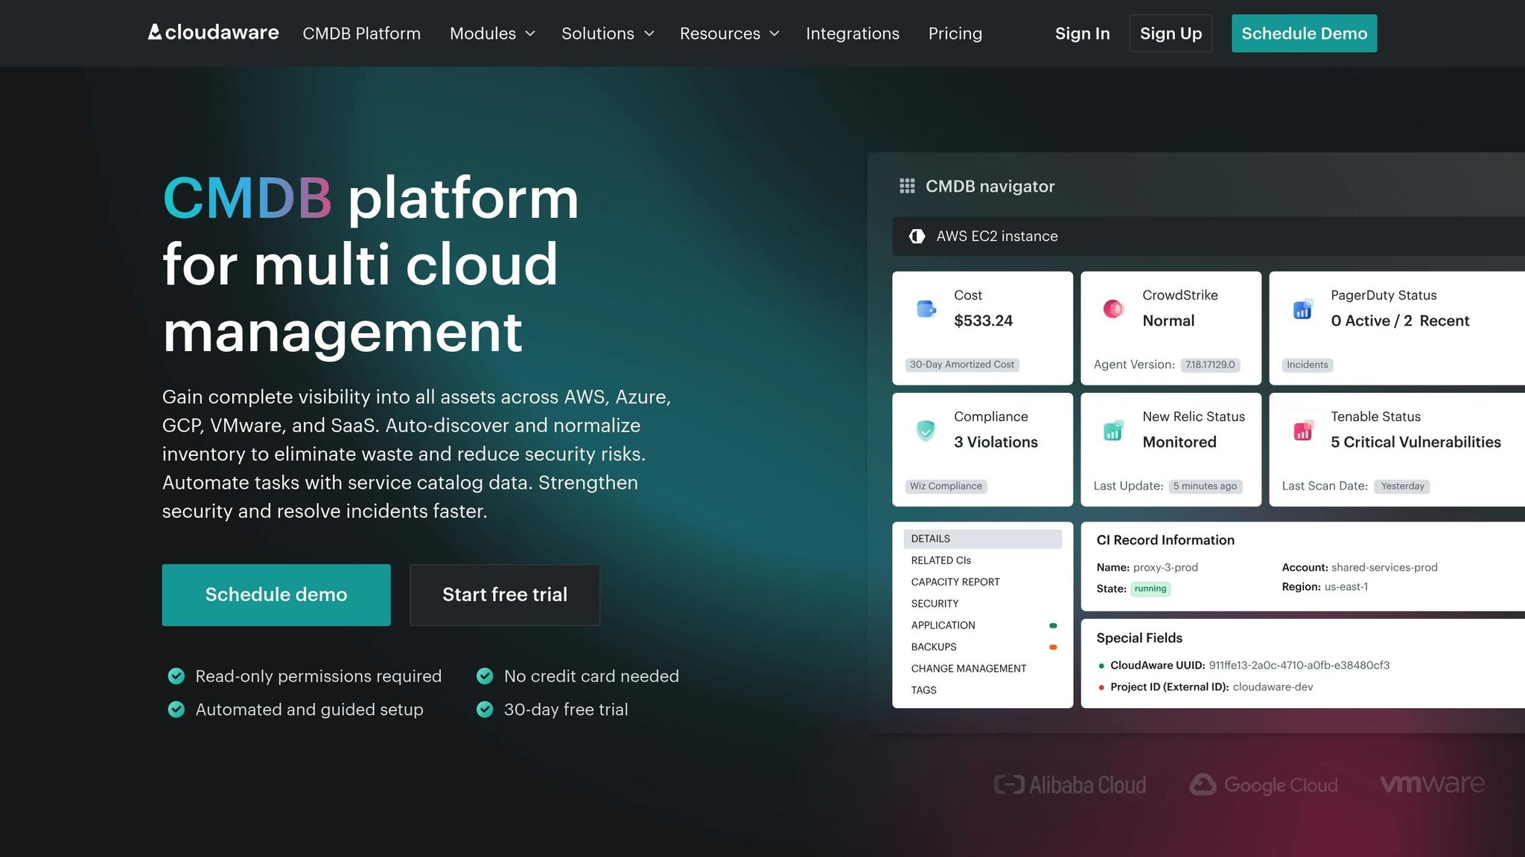Click the Cost wallet icon
Screen dimensions: 1525x857
pyautogui.click(x=926, y=309)
